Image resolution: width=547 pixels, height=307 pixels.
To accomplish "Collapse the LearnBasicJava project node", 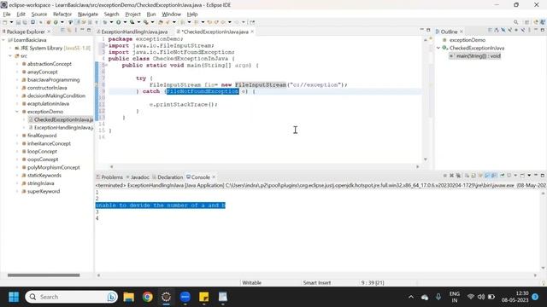I will click(x=3, y=40).
